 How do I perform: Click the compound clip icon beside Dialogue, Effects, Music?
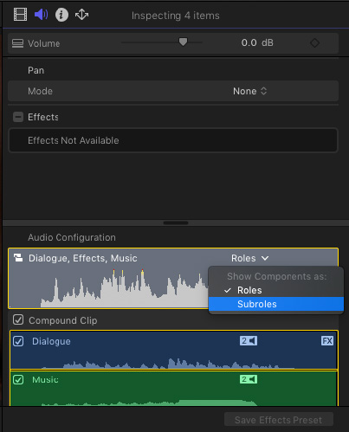pyautogui.click(x=18, y=258)
